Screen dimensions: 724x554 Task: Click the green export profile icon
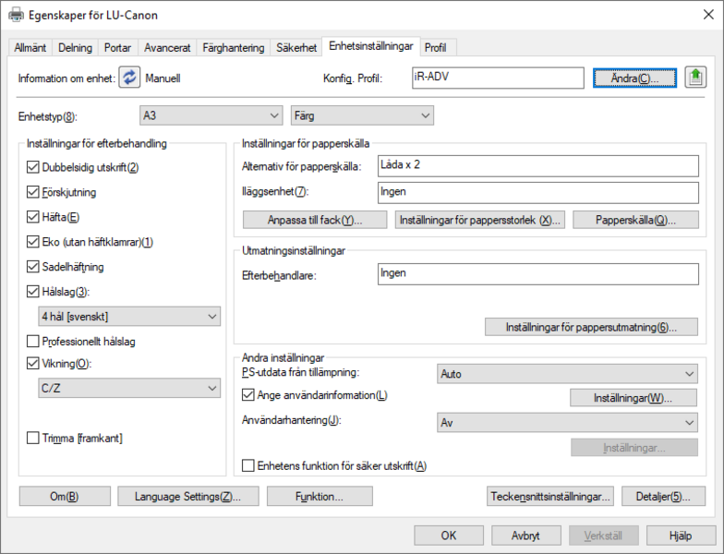tap(695, 77)
